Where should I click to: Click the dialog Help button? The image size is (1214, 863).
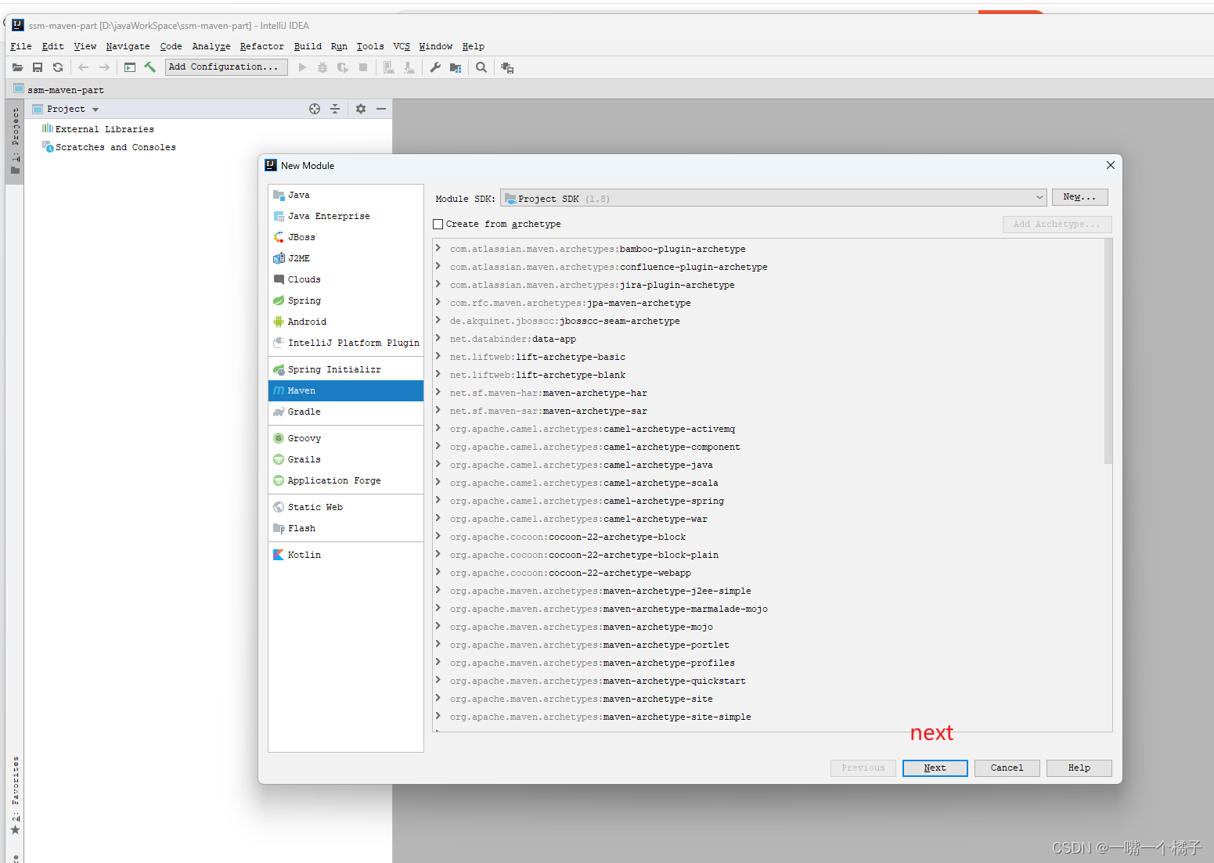point(1079,768)
